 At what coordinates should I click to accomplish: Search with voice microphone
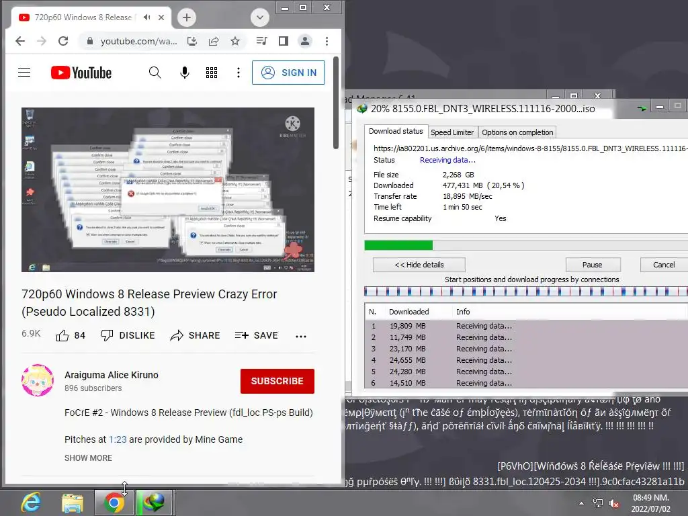[x=185, y=73]
